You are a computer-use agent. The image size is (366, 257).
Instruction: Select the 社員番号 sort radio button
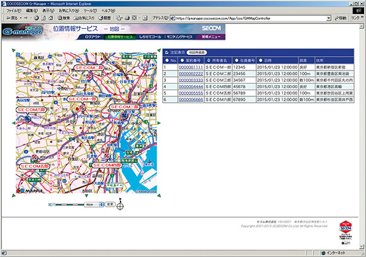[237, 60]
